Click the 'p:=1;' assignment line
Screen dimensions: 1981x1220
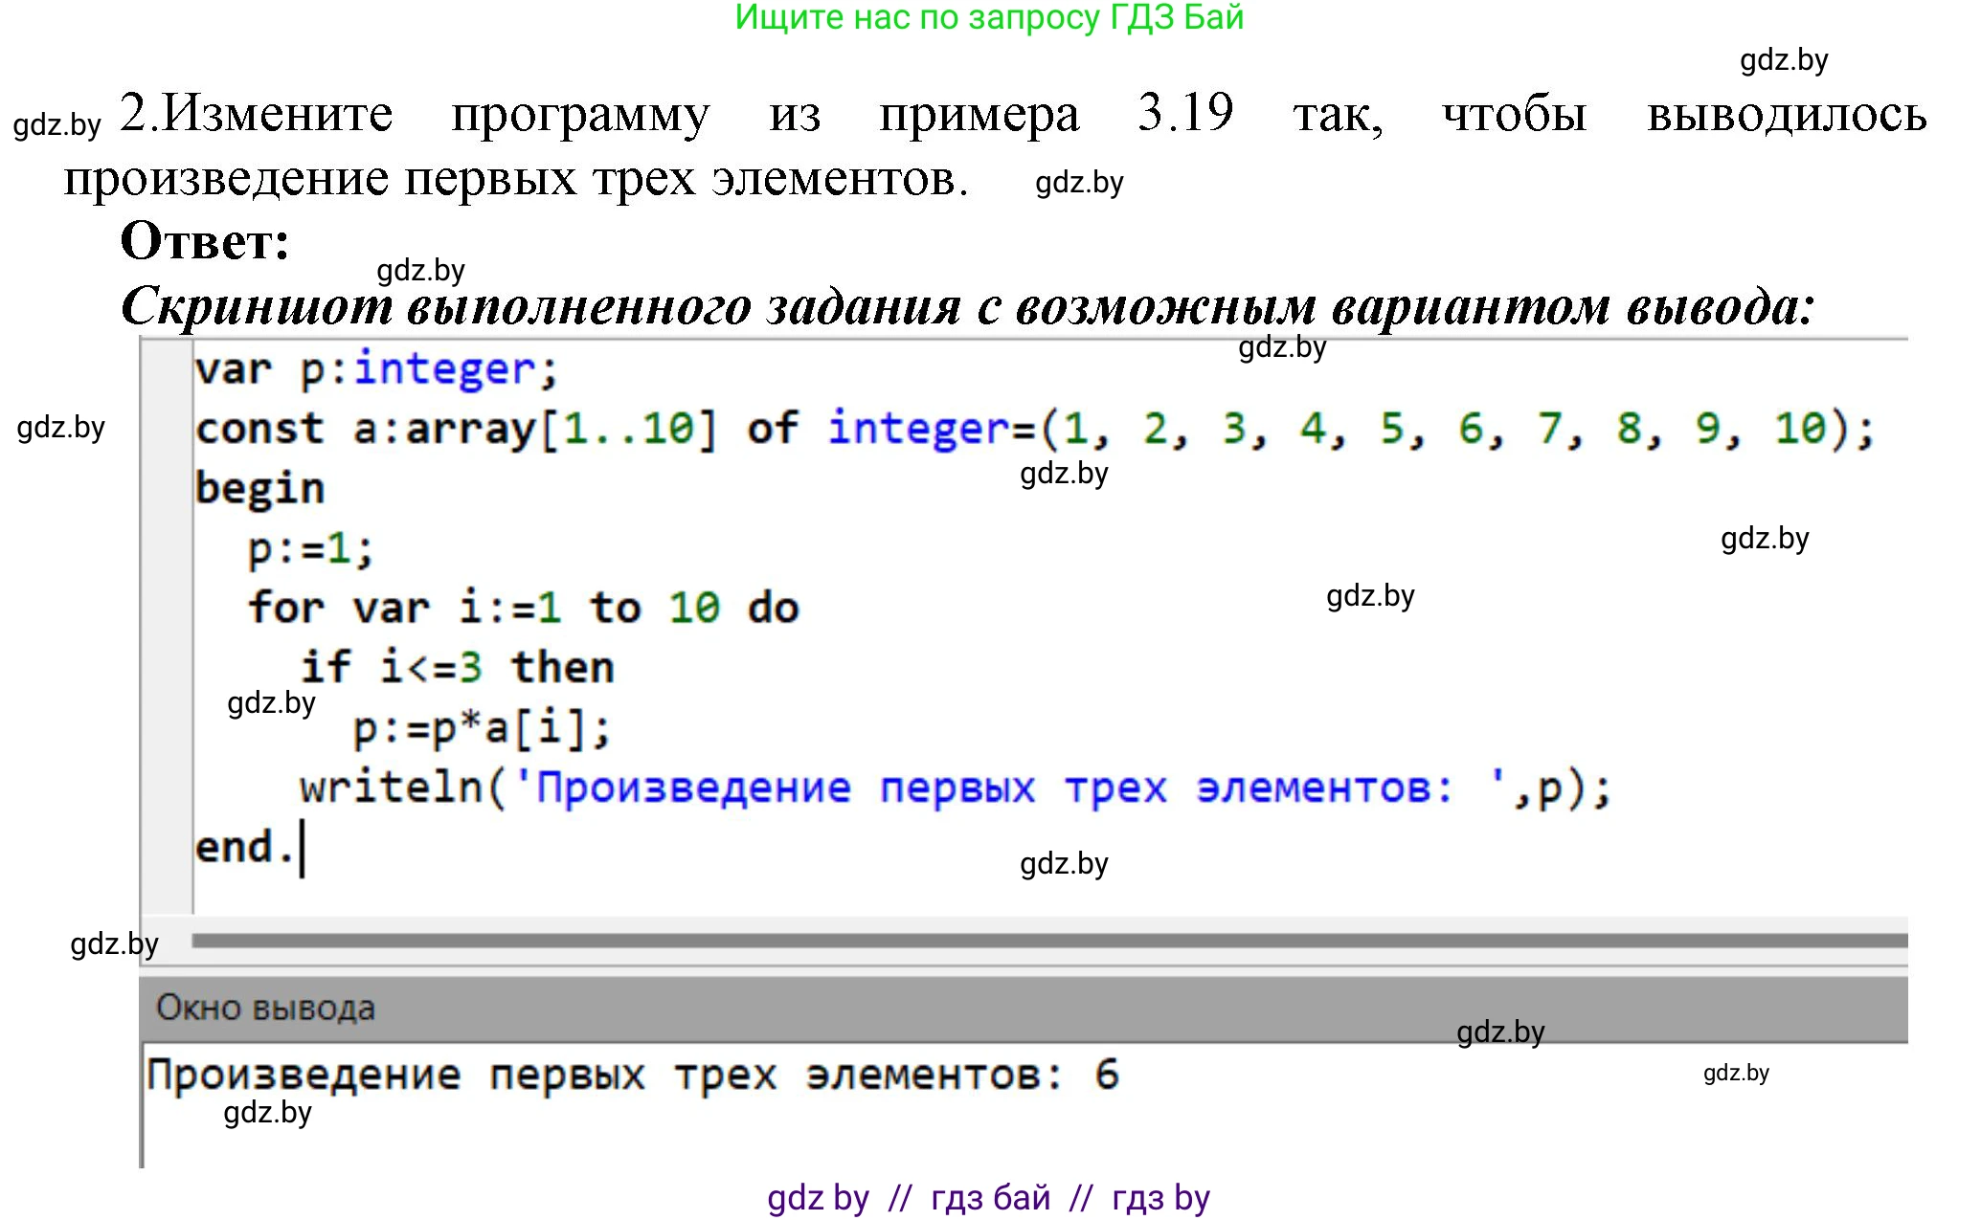309,549
